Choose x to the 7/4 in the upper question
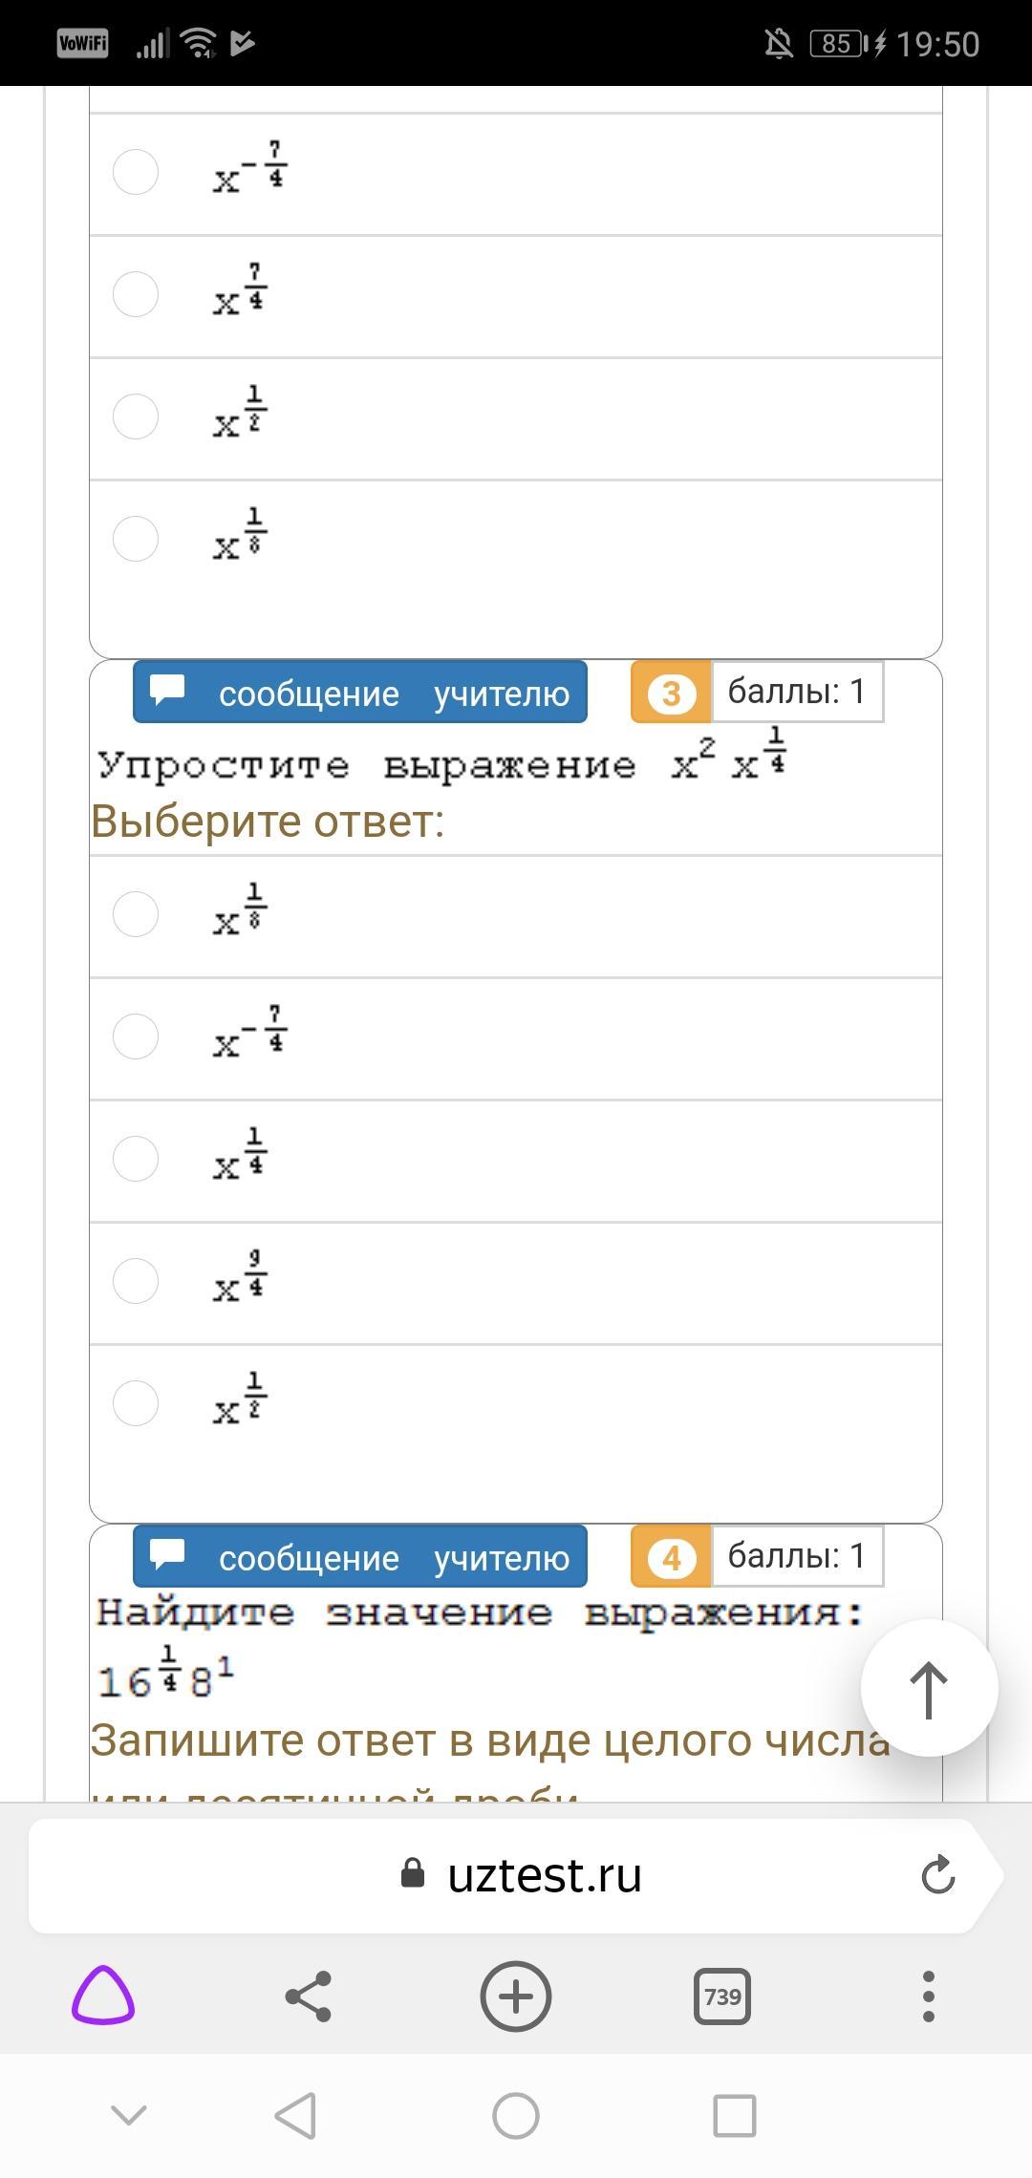Screen dimensions: 1032x2178 click(136, 294)
